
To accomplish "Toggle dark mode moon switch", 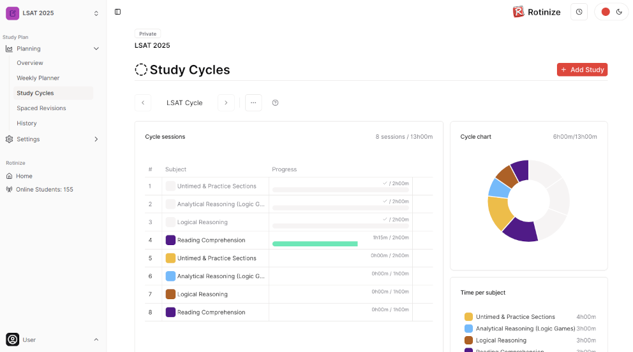I will 619,12.
